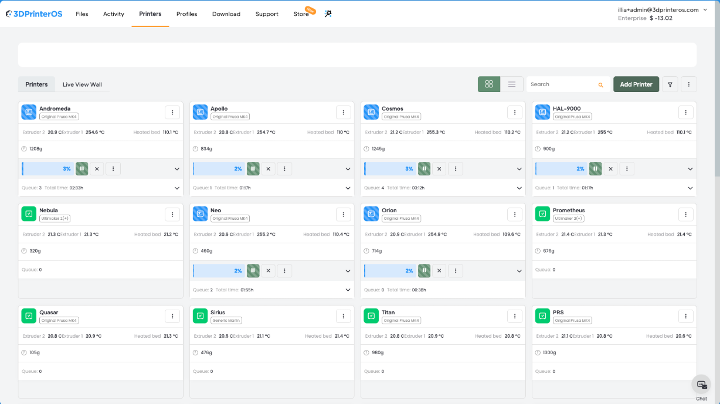Open Support in top navigation
This screenshot has height=404, width=720.
click(x=267, y=14)
